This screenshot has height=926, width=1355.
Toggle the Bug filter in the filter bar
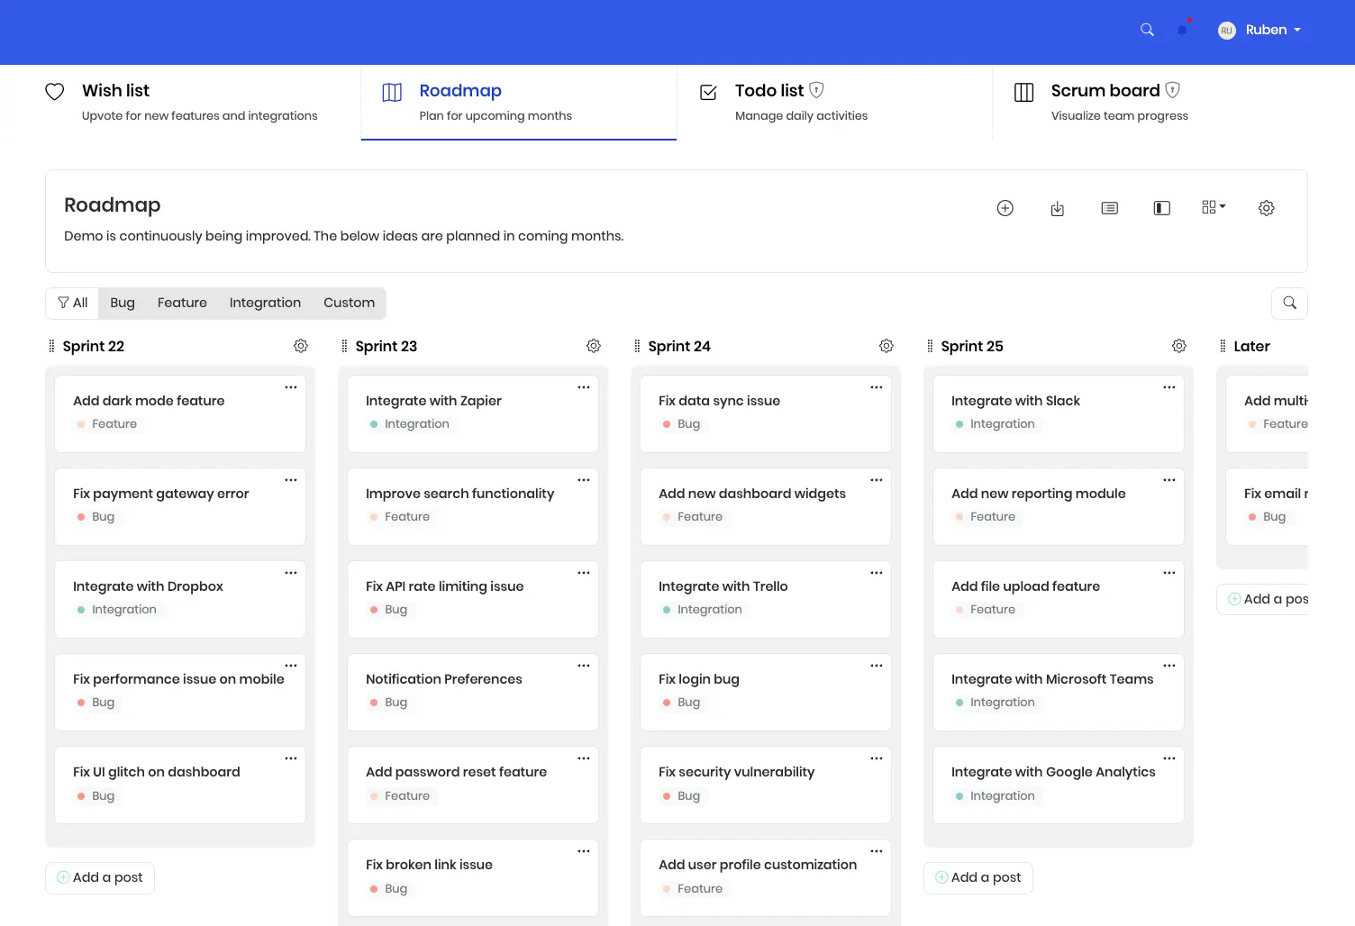(x=122, y=303)
